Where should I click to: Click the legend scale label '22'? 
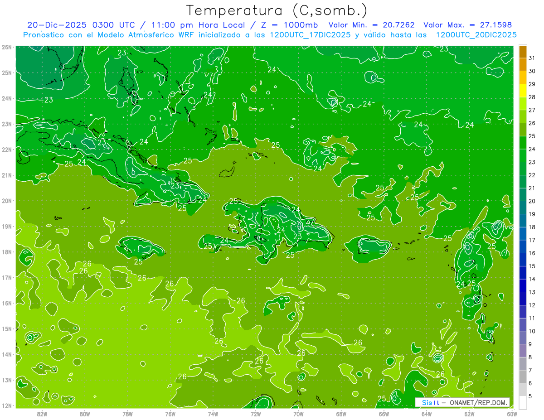pos(532,175)
